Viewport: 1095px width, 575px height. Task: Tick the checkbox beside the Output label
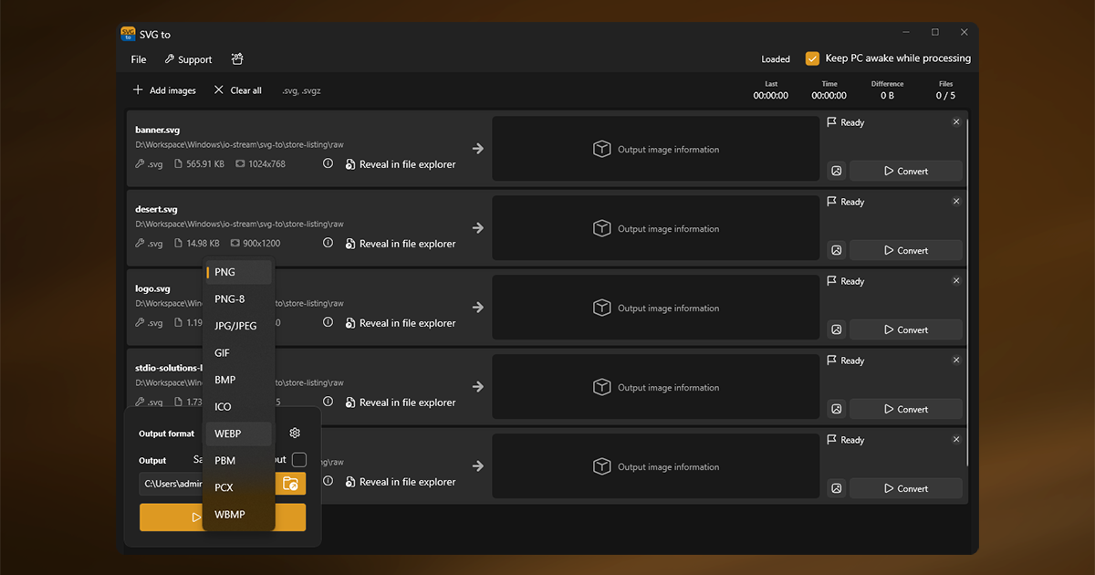pyautogui.click(x=298, y=460)
